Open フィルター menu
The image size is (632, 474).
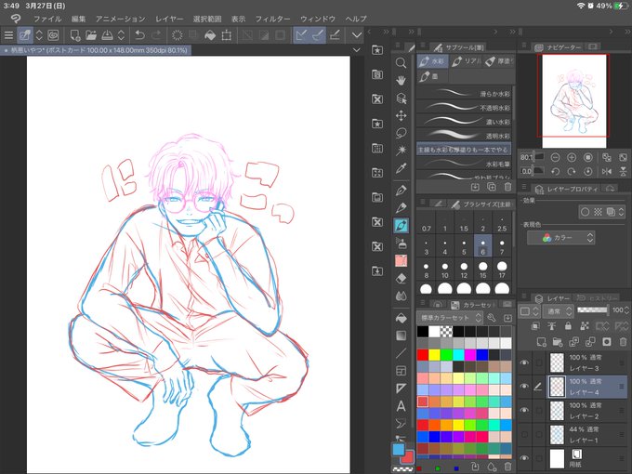tap(272, 19)
